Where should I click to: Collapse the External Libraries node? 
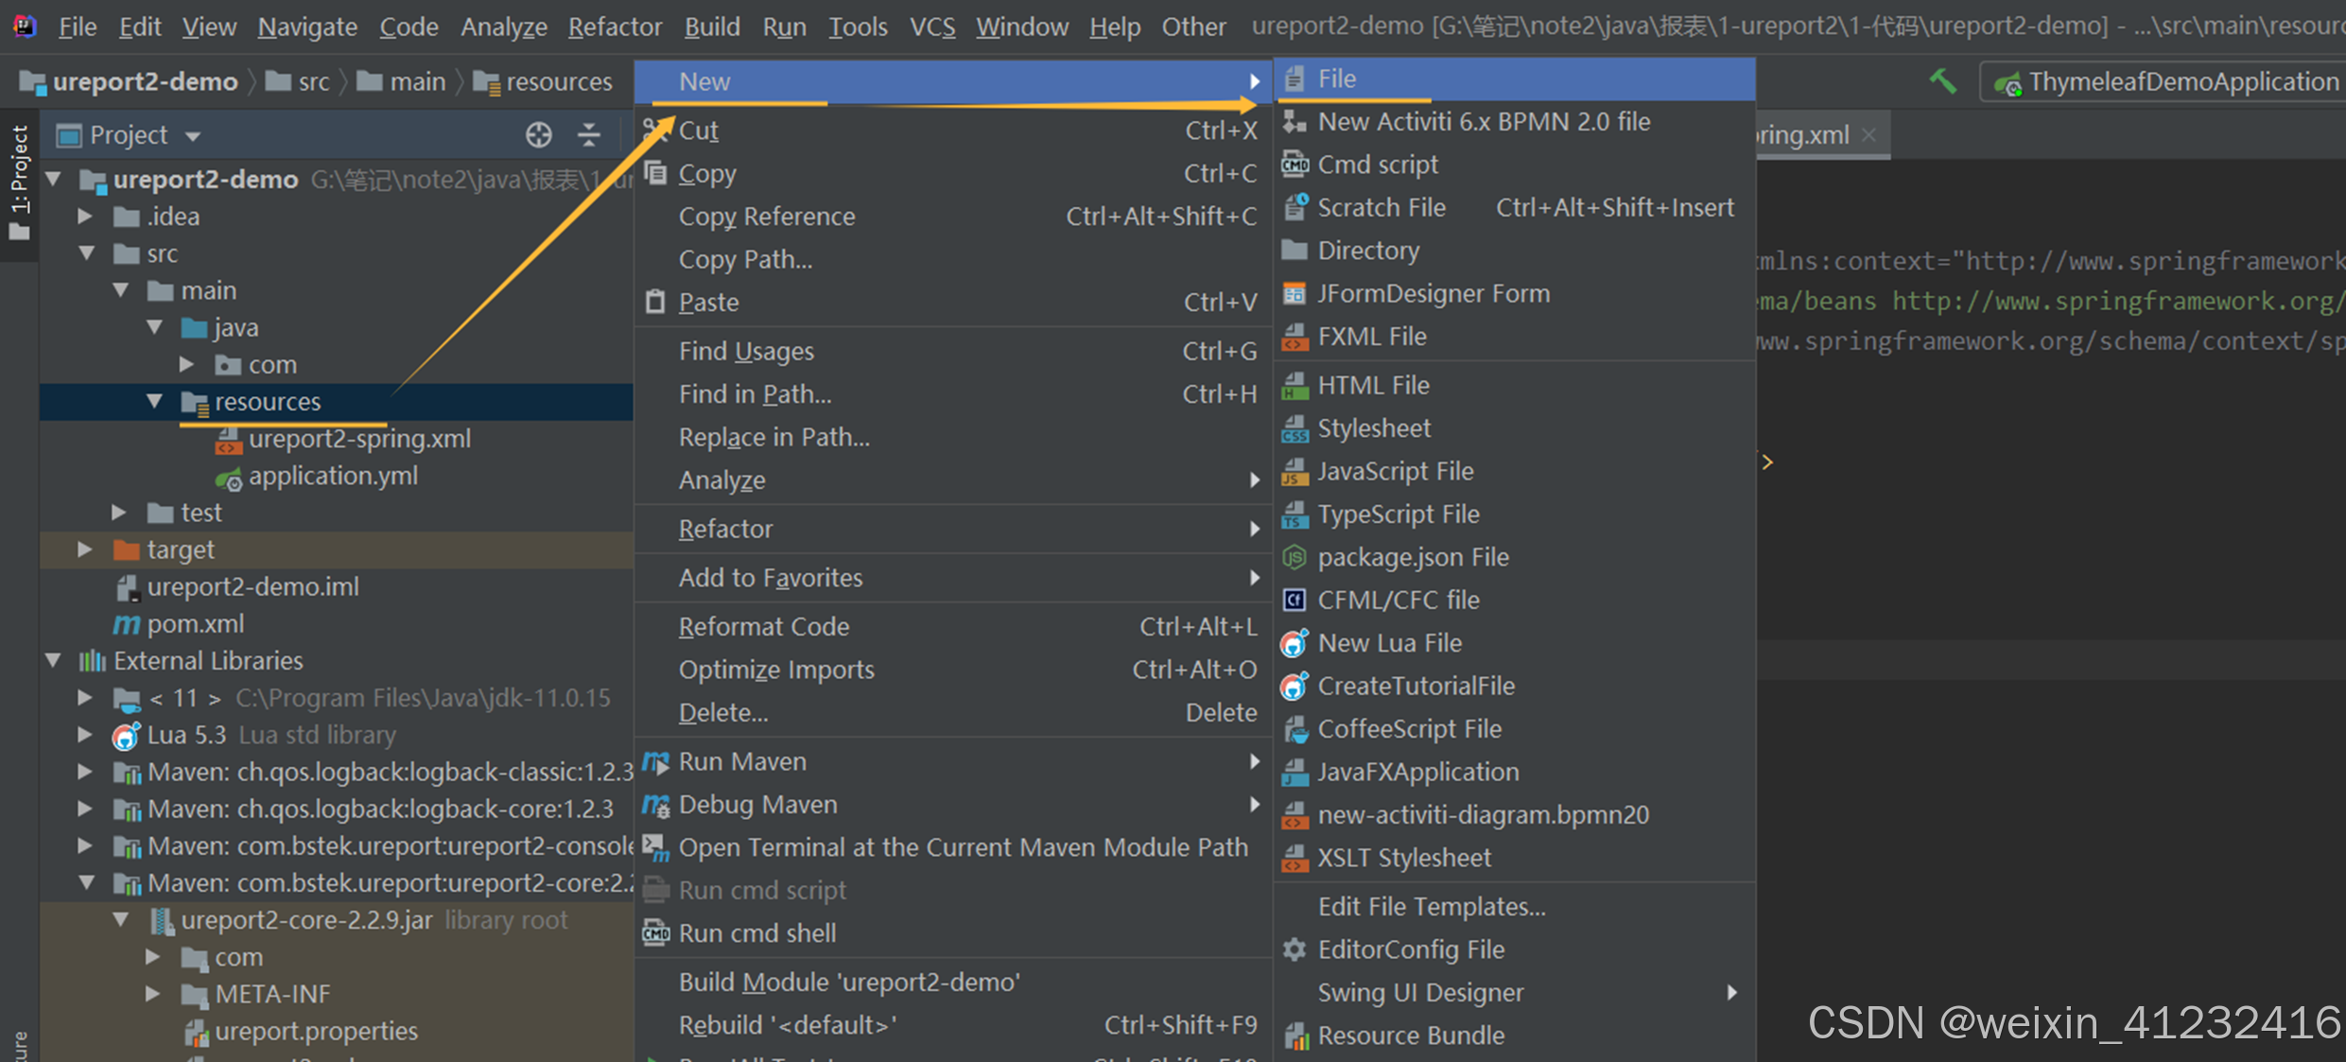coord(54,660)
